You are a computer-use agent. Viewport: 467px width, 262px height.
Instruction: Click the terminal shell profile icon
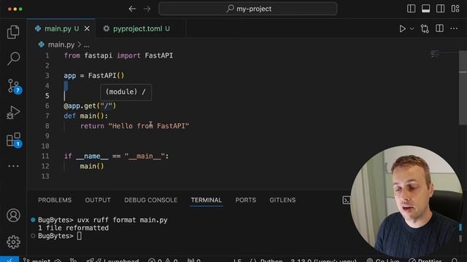[x=346, y=200]
